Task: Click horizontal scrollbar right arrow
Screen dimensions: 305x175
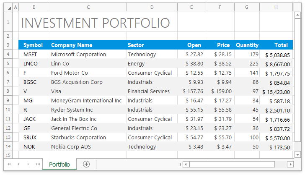Action: pos(290,165)
